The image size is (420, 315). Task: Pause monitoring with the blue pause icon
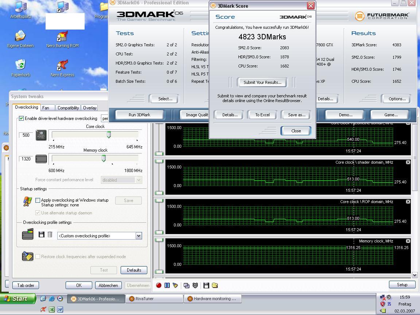point(167,285)
